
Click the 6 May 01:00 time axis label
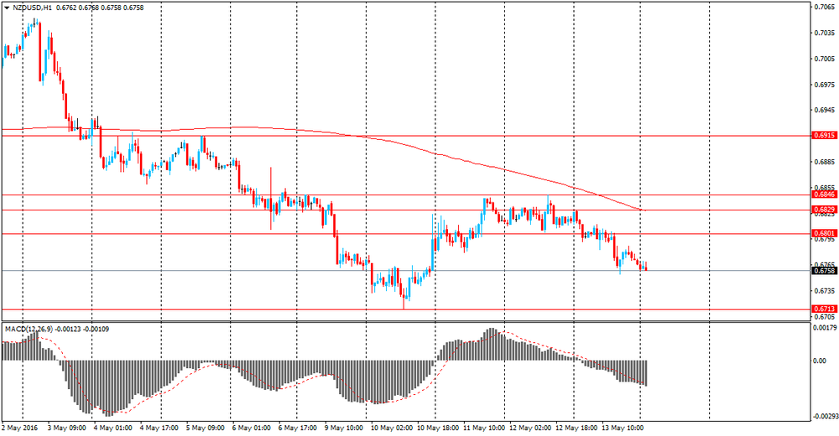click(250, 428)
